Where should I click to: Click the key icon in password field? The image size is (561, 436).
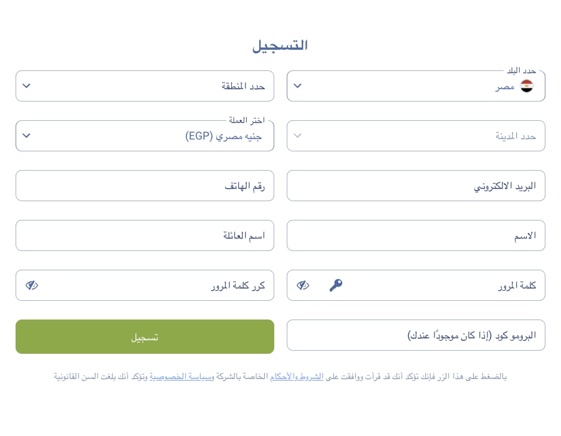pos(336,285)
